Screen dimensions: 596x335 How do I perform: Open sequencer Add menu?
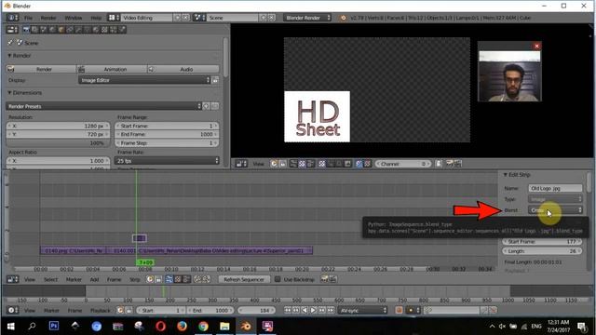94,279
